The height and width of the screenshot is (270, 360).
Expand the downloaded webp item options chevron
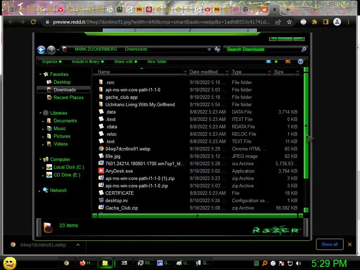click(78, 245)
